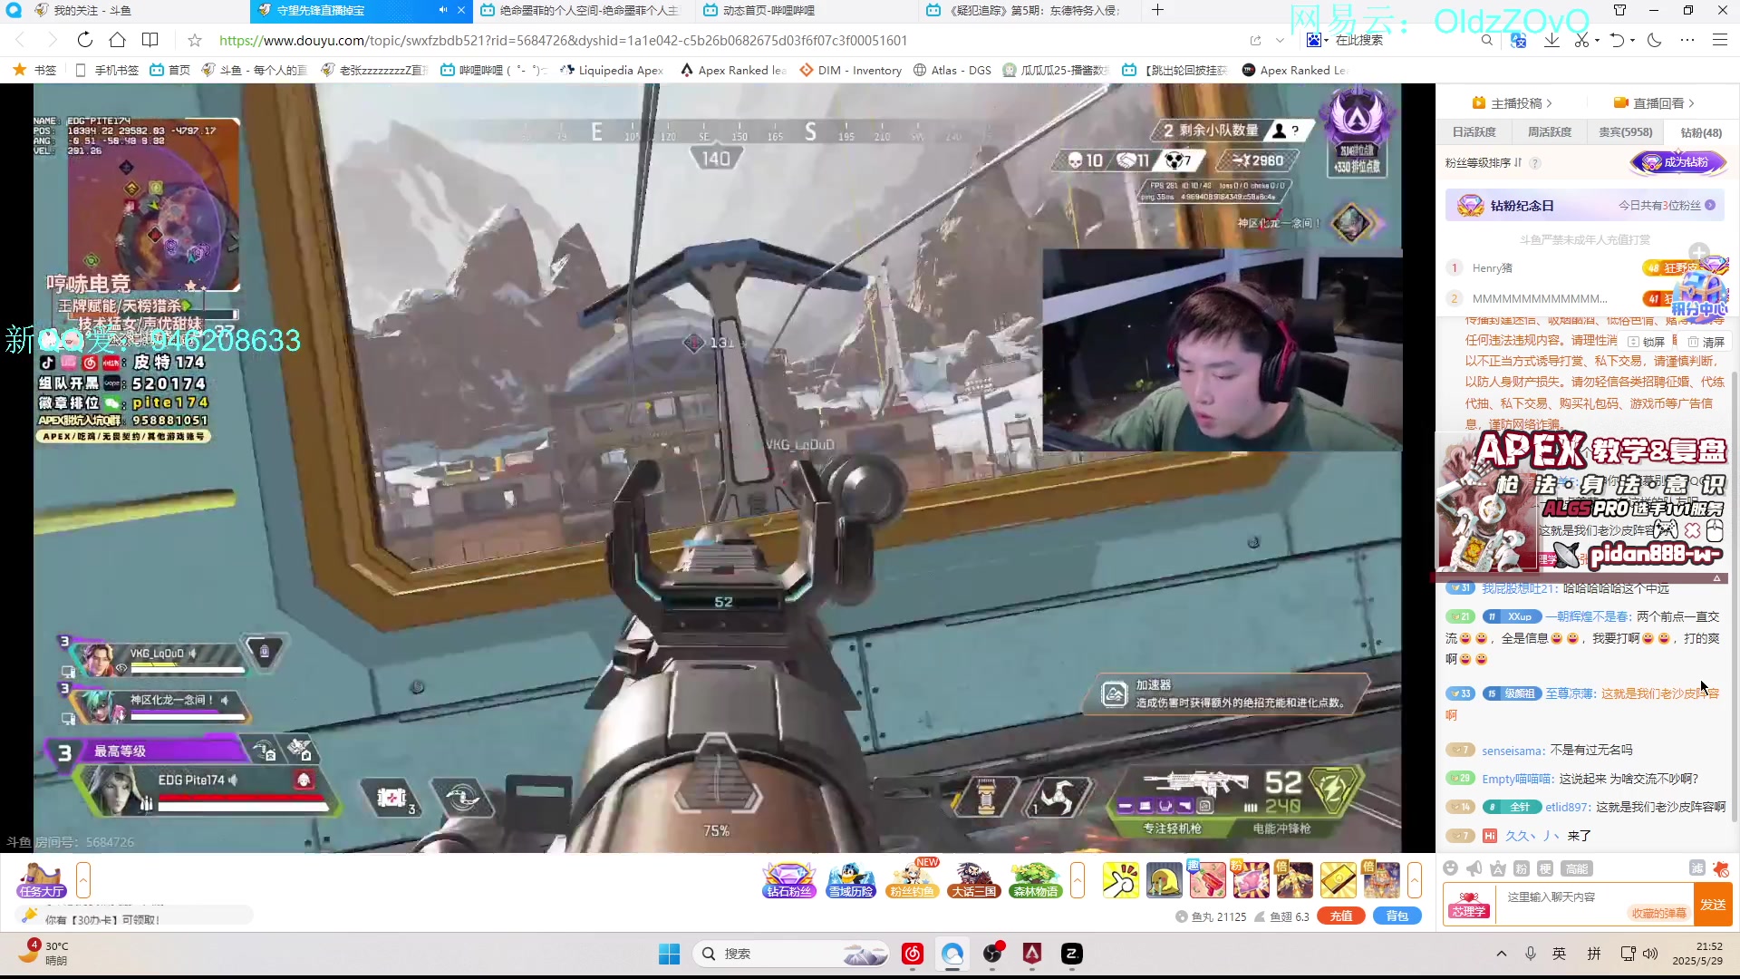This screenshot has height=979, width=1740.
Task: Toggle the block gift effects icon
Action: tap(1721, 868)
